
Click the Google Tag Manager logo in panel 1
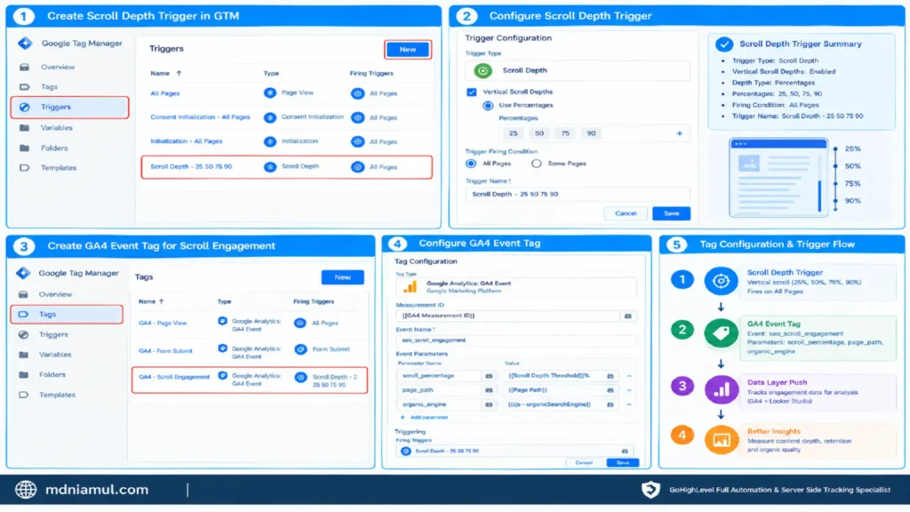[24, 43]
